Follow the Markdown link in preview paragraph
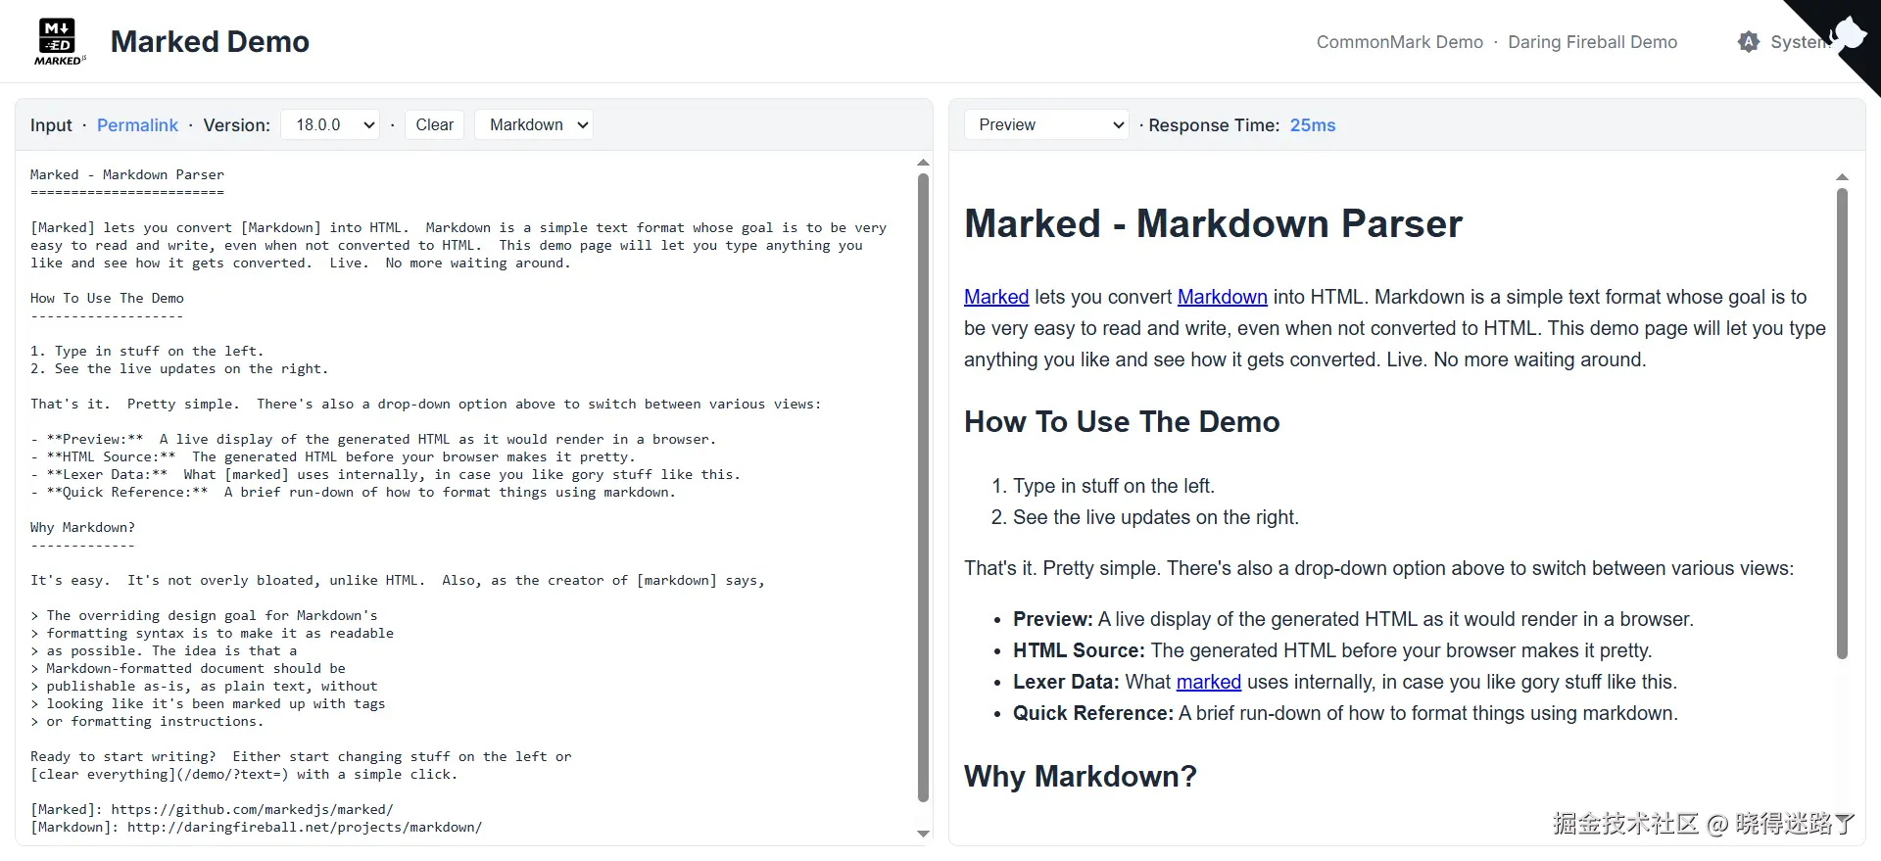Viewport: 1881px width, 861px height. tap(1222, 297)
